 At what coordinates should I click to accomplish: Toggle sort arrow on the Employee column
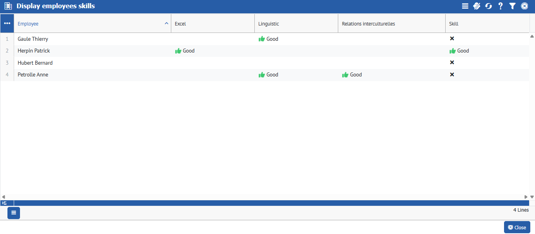pyautogui.click(x=166, y=24)
